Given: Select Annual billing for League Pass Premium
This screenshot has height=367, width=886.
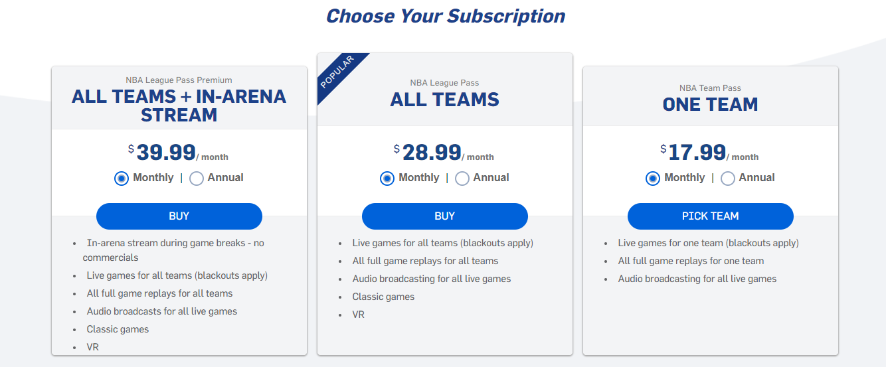Looking at the screenshot, I should pos(197,179).
